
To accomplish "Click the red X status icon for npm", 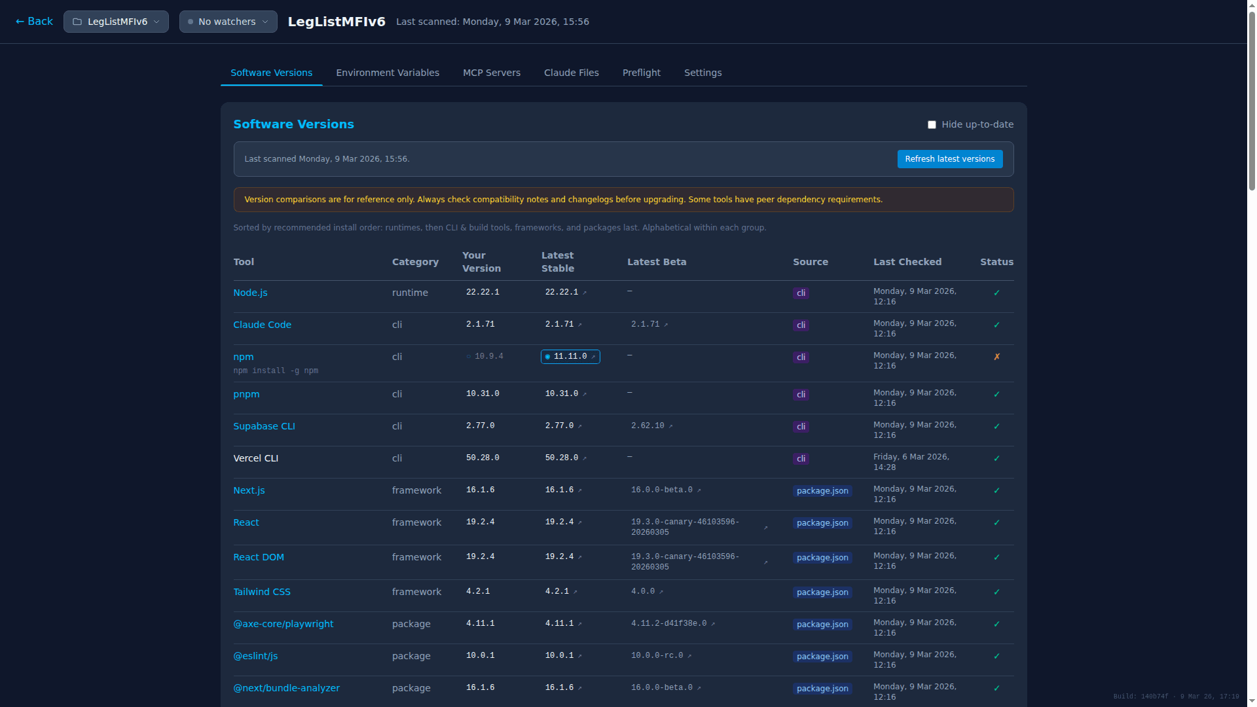I will 996,357.
